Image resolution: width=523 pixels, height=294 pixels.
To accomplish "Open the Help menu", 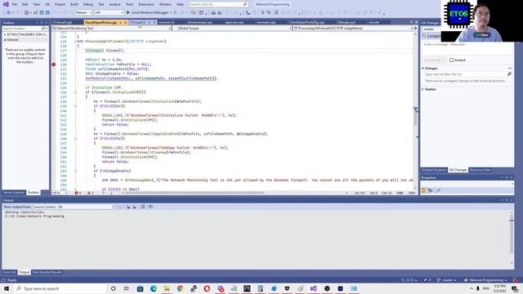I will pos(180,4).
